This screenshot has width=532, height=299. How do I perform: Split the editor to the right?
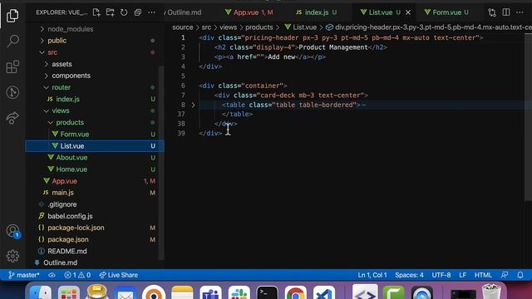[x=506, y=12]
